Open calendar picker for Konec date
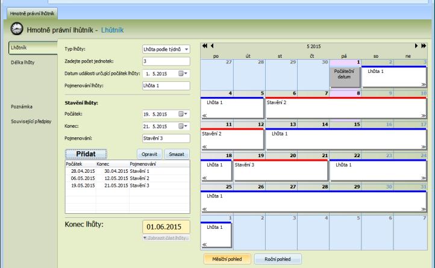The width and height of the screenshot is (435, 268). 183,126
